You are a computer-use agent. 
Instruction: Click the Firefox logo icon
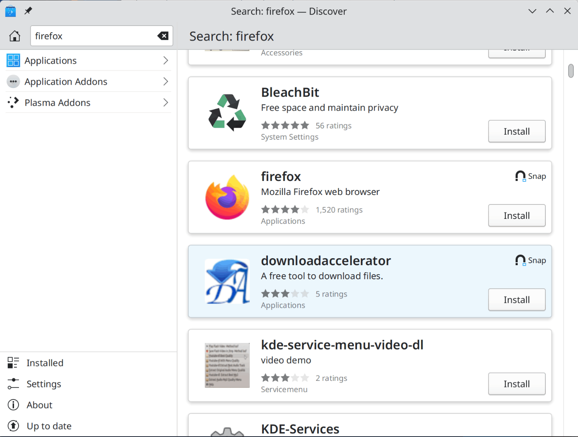tap(227, 197)
